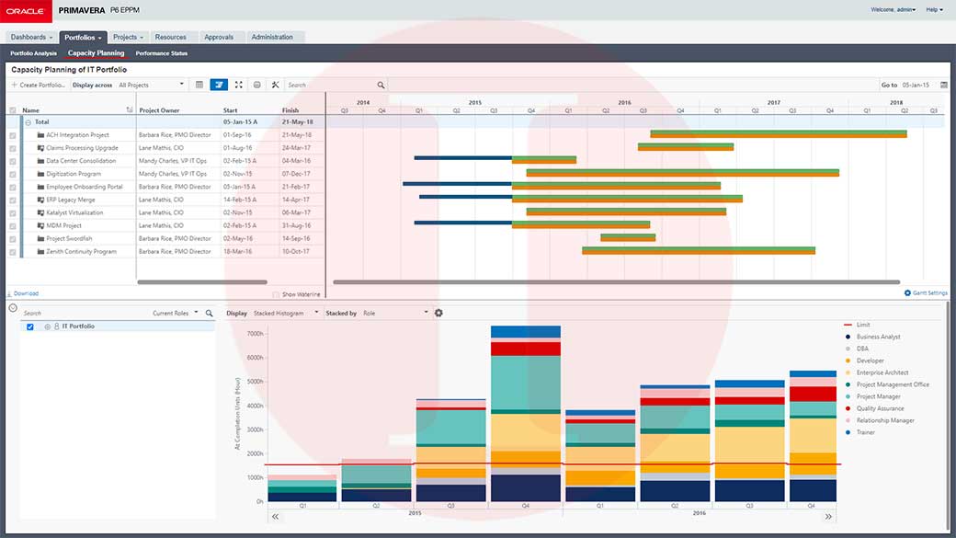Click the Quality Assurance legend swatch
The height and width of the screenshot is (538, 956).
coord(848,408)
